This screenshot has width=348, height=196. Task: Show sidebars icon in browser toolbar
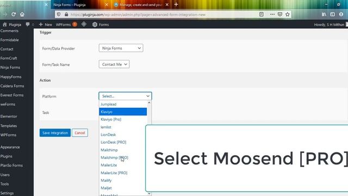332,15
